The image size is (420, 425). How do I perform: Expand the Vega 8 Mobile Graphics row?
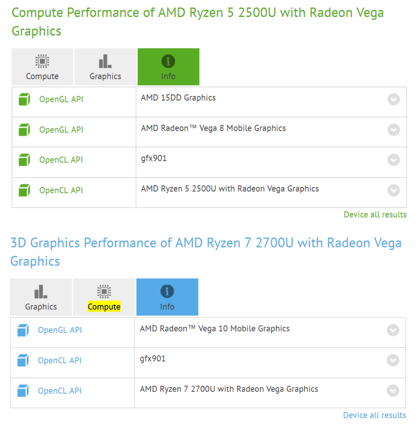click(394, 130)
